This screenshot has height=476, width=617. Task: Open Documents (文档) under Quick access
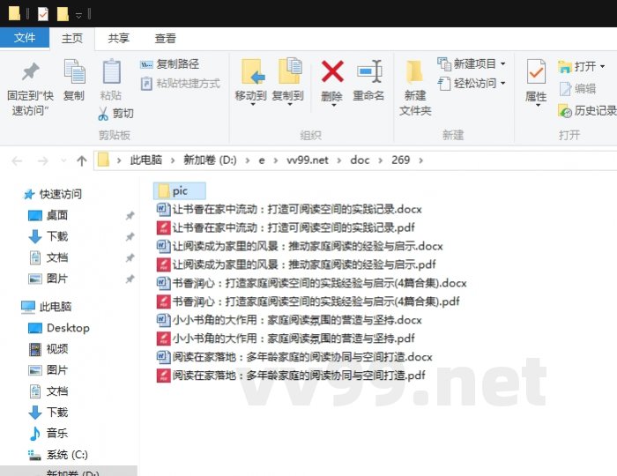tap(48, 257)
